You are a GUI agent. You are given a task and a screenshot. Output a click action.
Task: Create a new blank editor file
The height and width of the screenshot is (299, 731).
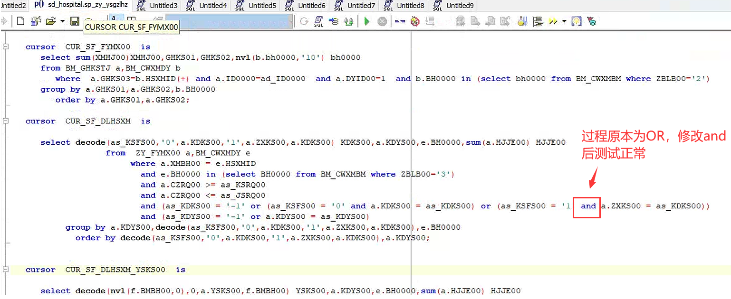click(20, 21)
